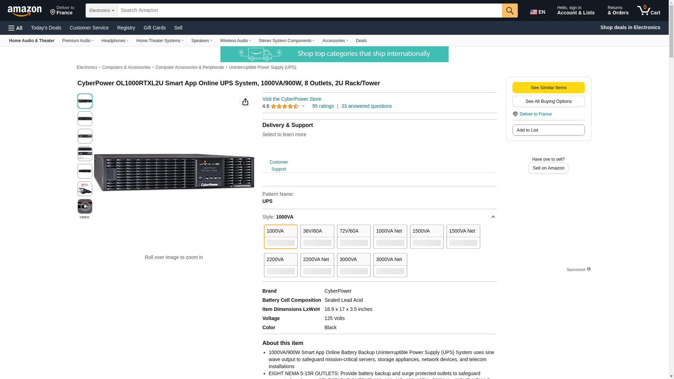Click the search magnifier button

pyautogui.click(x=509, y=11)
